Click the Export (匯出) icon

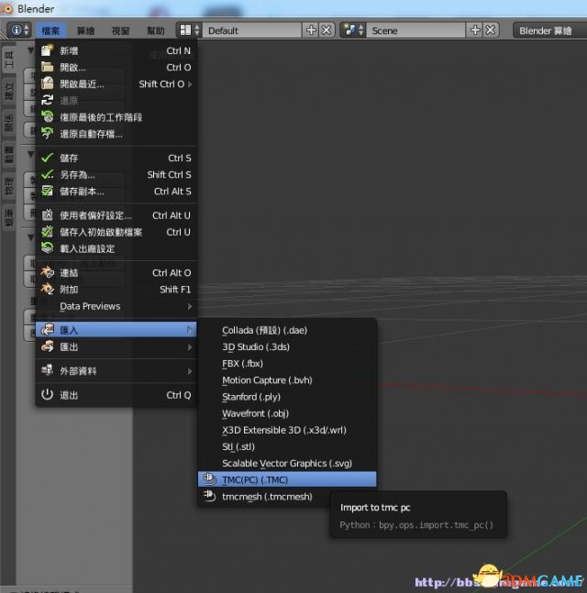click(x=48, y=346)
